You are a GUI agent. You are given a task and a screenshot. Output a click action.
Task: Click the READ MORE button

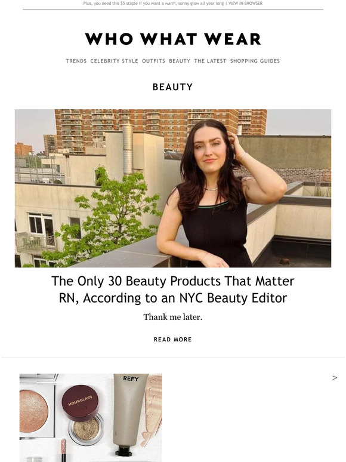point(173,340)
